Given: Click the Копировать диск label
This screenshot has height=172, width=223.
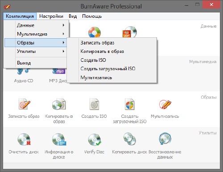Looking at the screenshot, I should tap(129, 152).
